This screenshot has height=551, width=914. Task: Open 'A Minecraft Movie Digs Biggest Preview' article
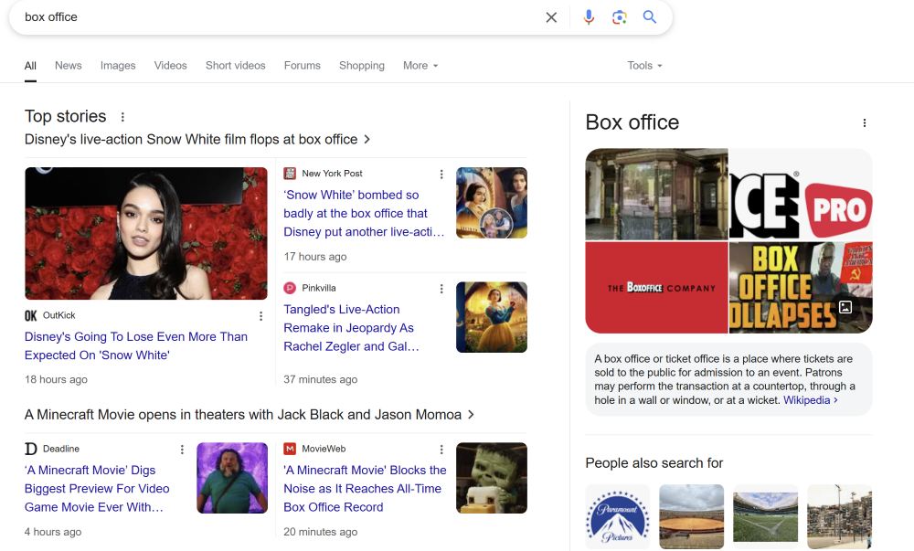[97, 489]
